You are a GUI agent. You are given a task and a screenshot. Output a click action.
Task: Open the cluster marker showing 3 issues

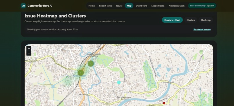[81, 73]
